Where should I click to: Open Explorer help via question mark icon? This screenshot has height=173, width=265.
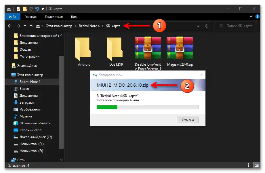(258, 16)
